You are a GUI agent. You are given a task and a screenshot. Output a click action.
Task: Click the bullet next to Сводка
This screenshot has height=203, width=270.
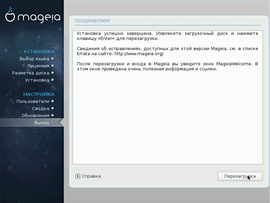click(53, 108)
